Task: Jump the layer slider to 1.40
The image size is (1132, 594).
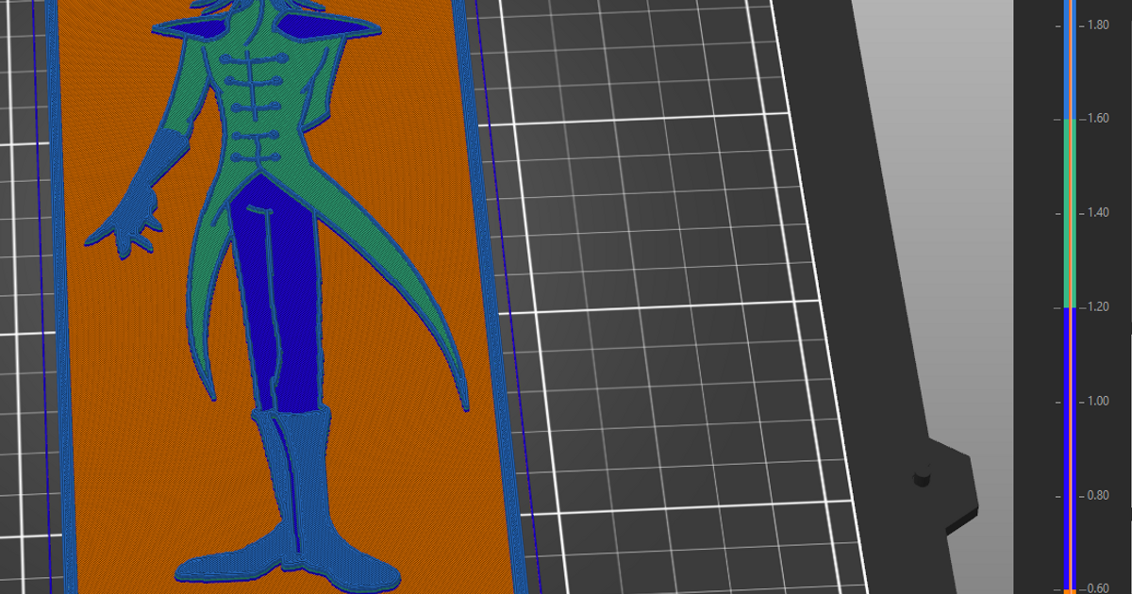Action: pyautogui.click(x=1069, y=214)
